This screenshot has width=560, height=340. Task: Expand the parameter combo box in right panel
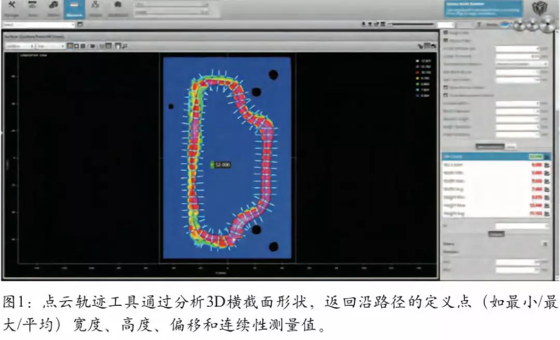pyautogui.click(x=522, y=64)
